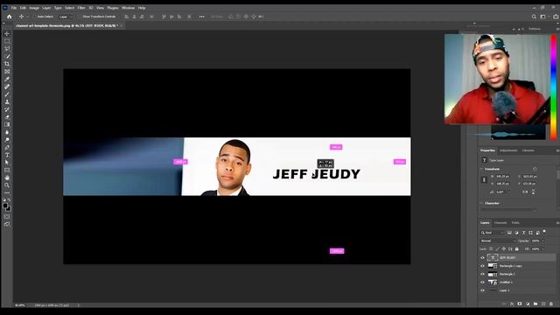Open the search icon at top right
Image resolution: width=560 pixels, height=315 pixels.
[534, 17]
